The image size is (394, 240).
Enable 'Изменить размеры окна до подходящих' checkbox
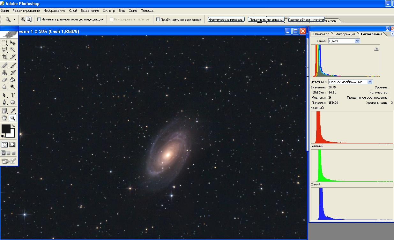[39, 19]
